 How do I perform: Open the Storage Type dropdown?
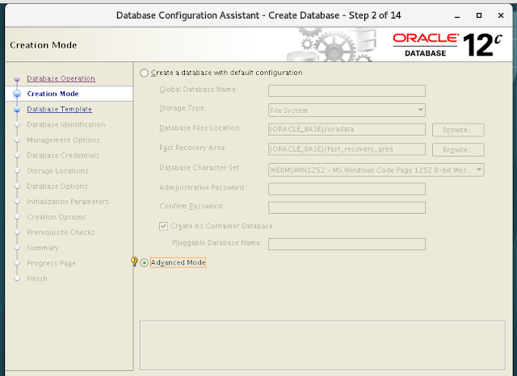tap(347, 111)
